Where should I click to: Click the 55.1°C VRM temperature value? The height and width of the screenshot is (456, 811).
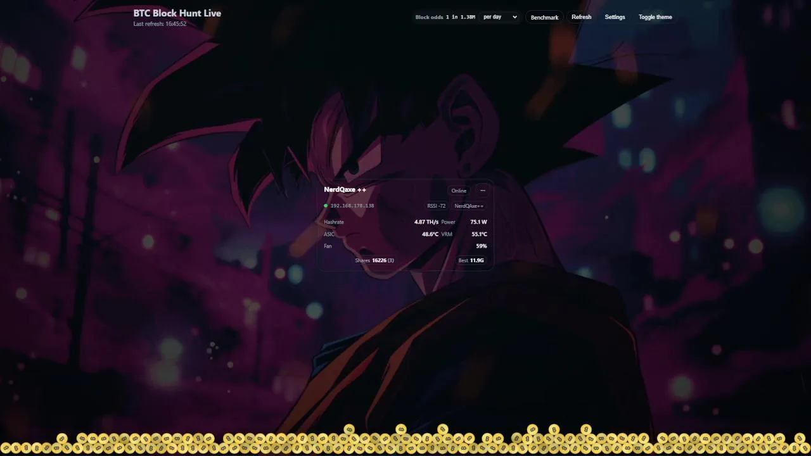479,234
